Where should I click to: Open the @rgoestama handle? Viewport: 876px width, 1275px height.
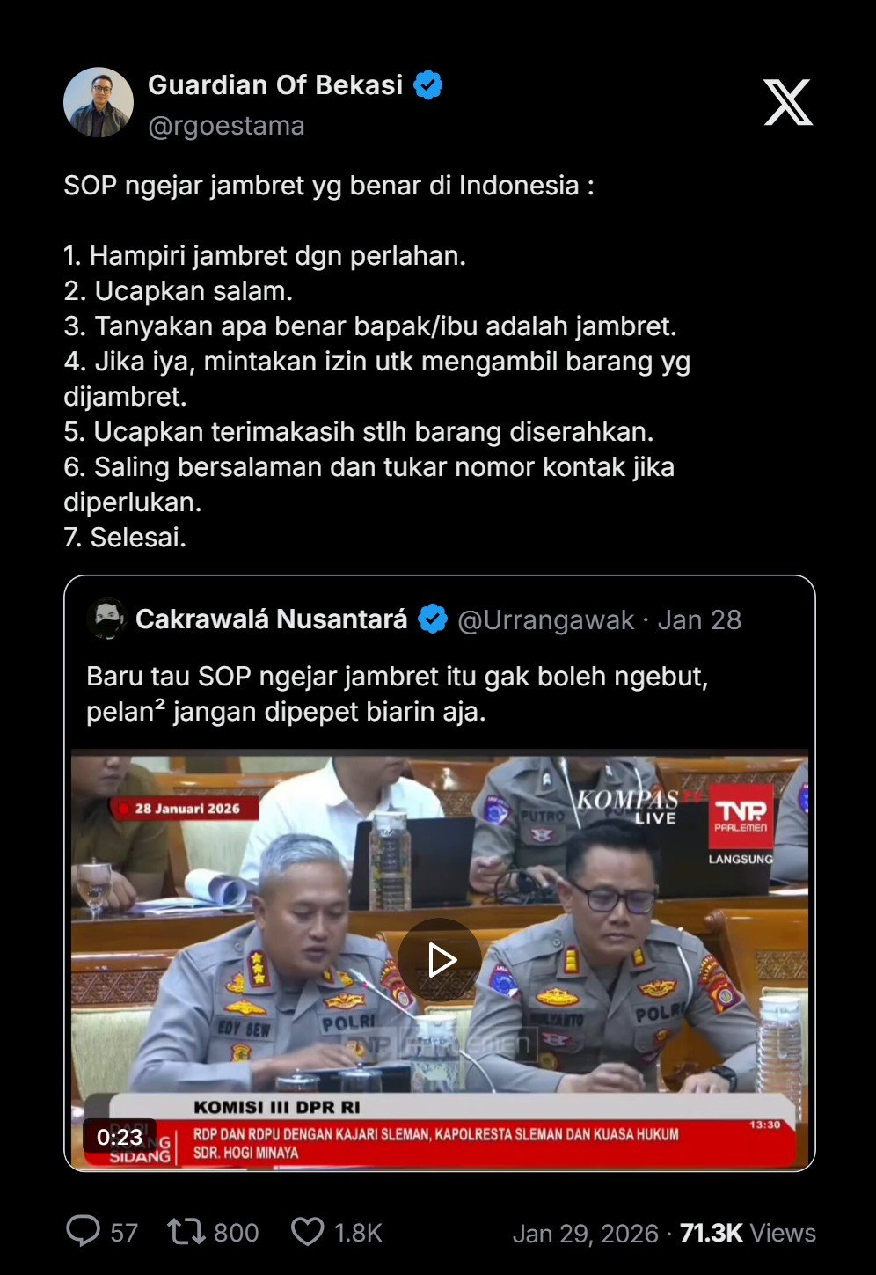[226, 126]
